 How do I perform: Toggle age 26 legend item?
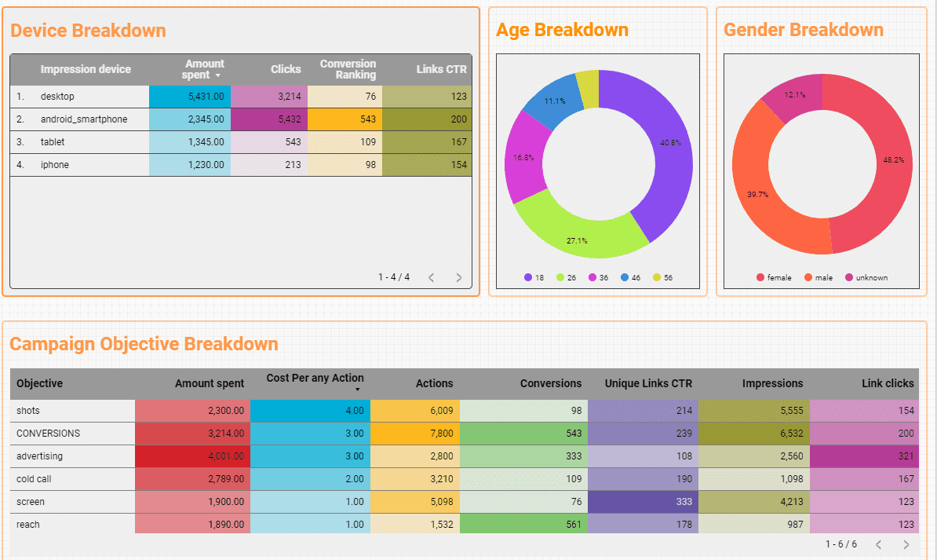coord(567,277)
